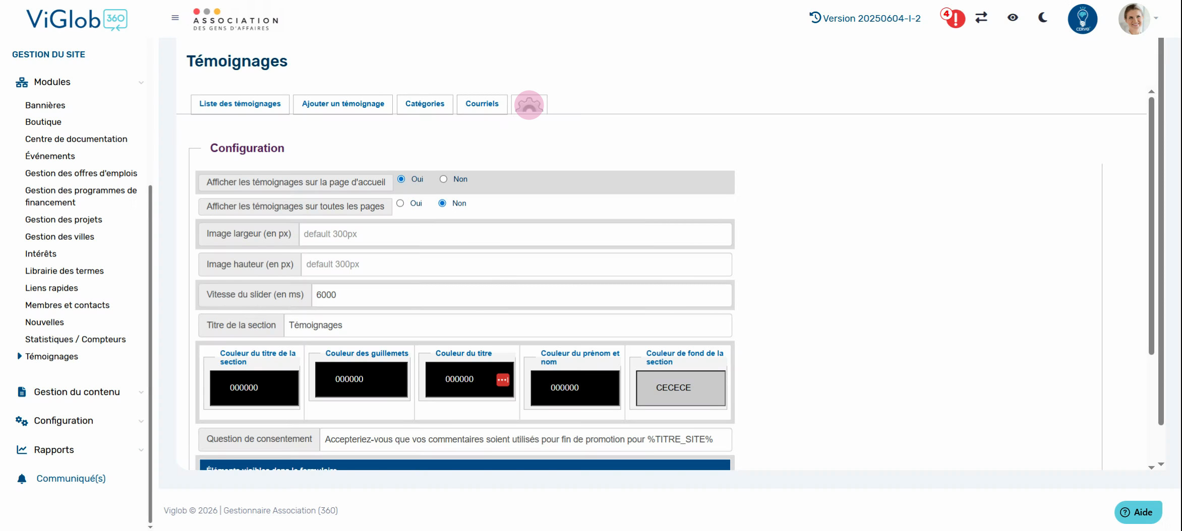Viewport: 1182px width, 531px height.
Task: Click the eye preview icon
Action: click(x=1013, y=18)
